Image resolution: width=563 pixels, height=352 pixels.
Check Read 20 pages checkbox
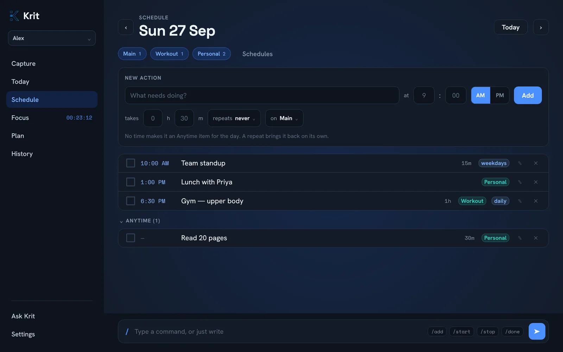pyautogui.click(x=131, y=238)
